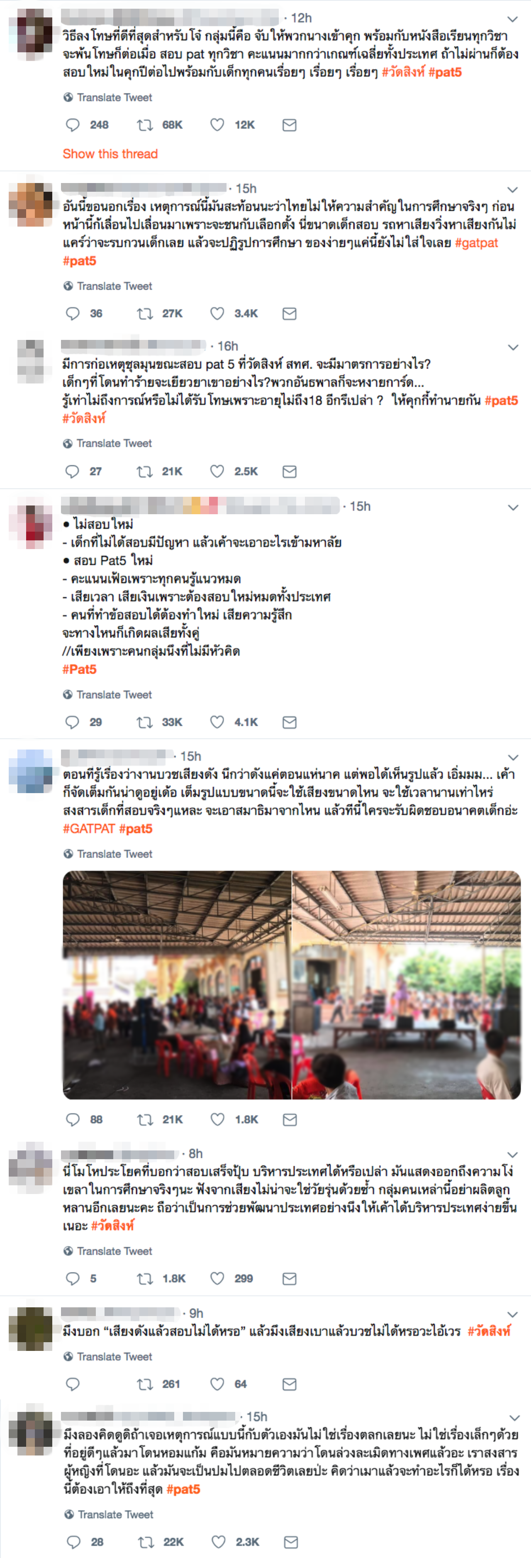Expand the chevron menu on the 9h tweet

click(512, 1314)
